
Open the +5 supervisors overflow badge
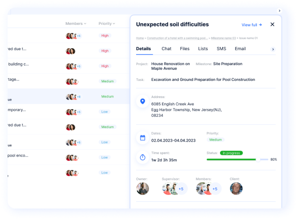(x=181, y=189)
